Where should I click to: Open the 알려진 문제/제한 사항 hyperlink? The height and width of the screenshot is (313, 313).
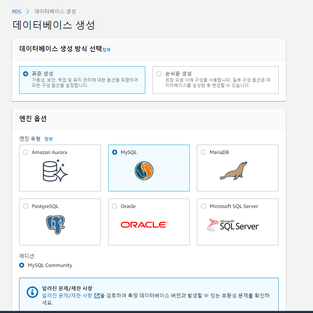click(67, 296)
